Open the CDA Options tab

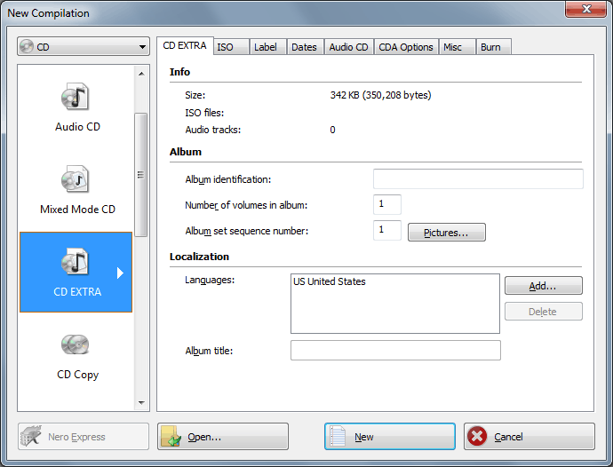[405, 47]
